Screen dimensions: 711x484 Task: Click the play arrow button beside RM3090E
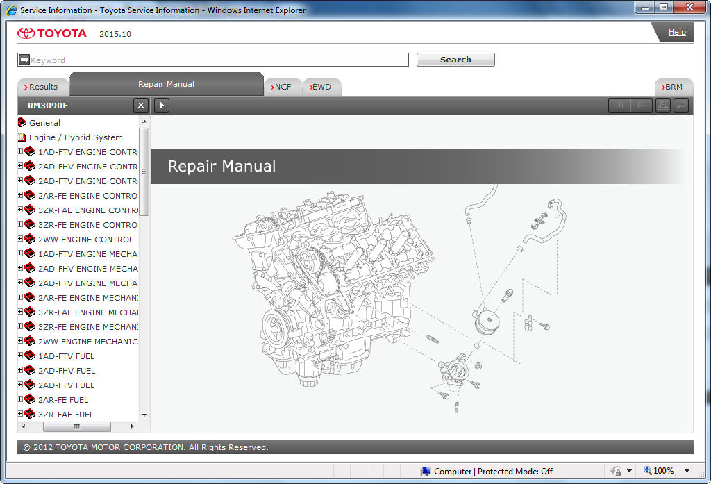pos(162,106)
